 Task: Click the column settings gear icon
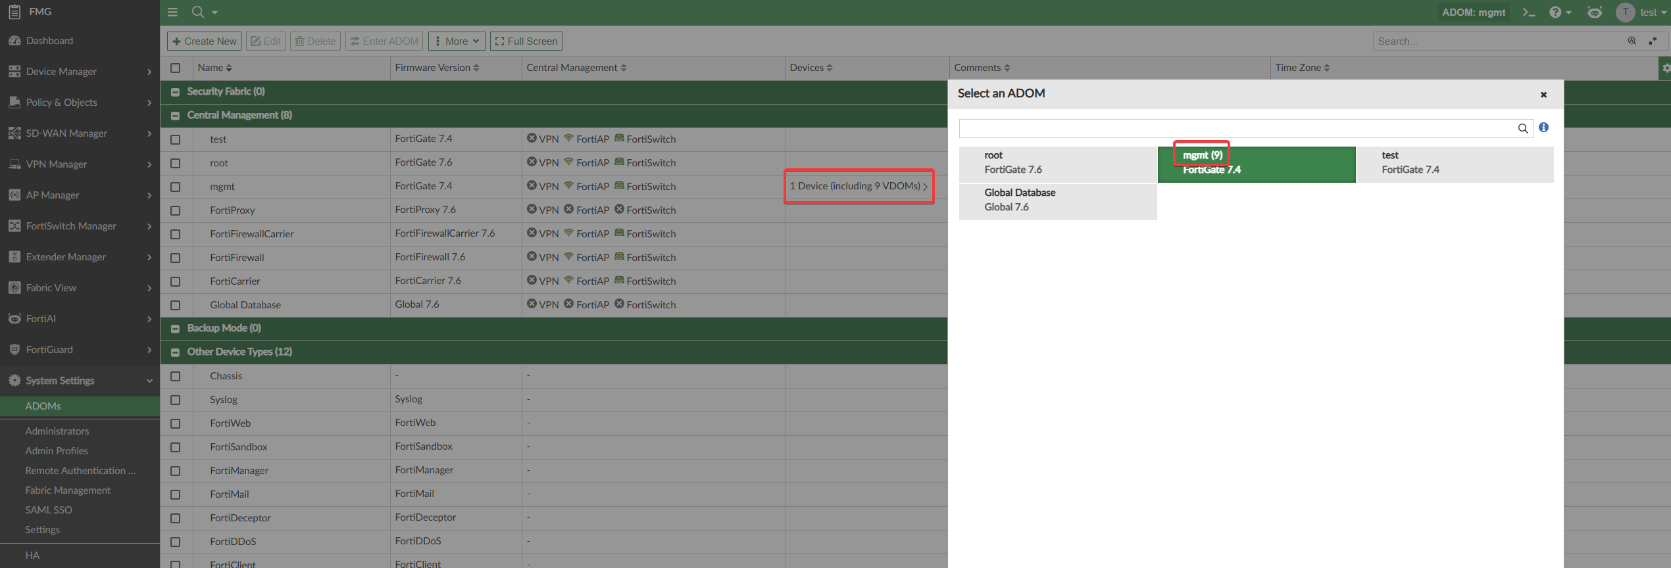[x=1665, y=68]
